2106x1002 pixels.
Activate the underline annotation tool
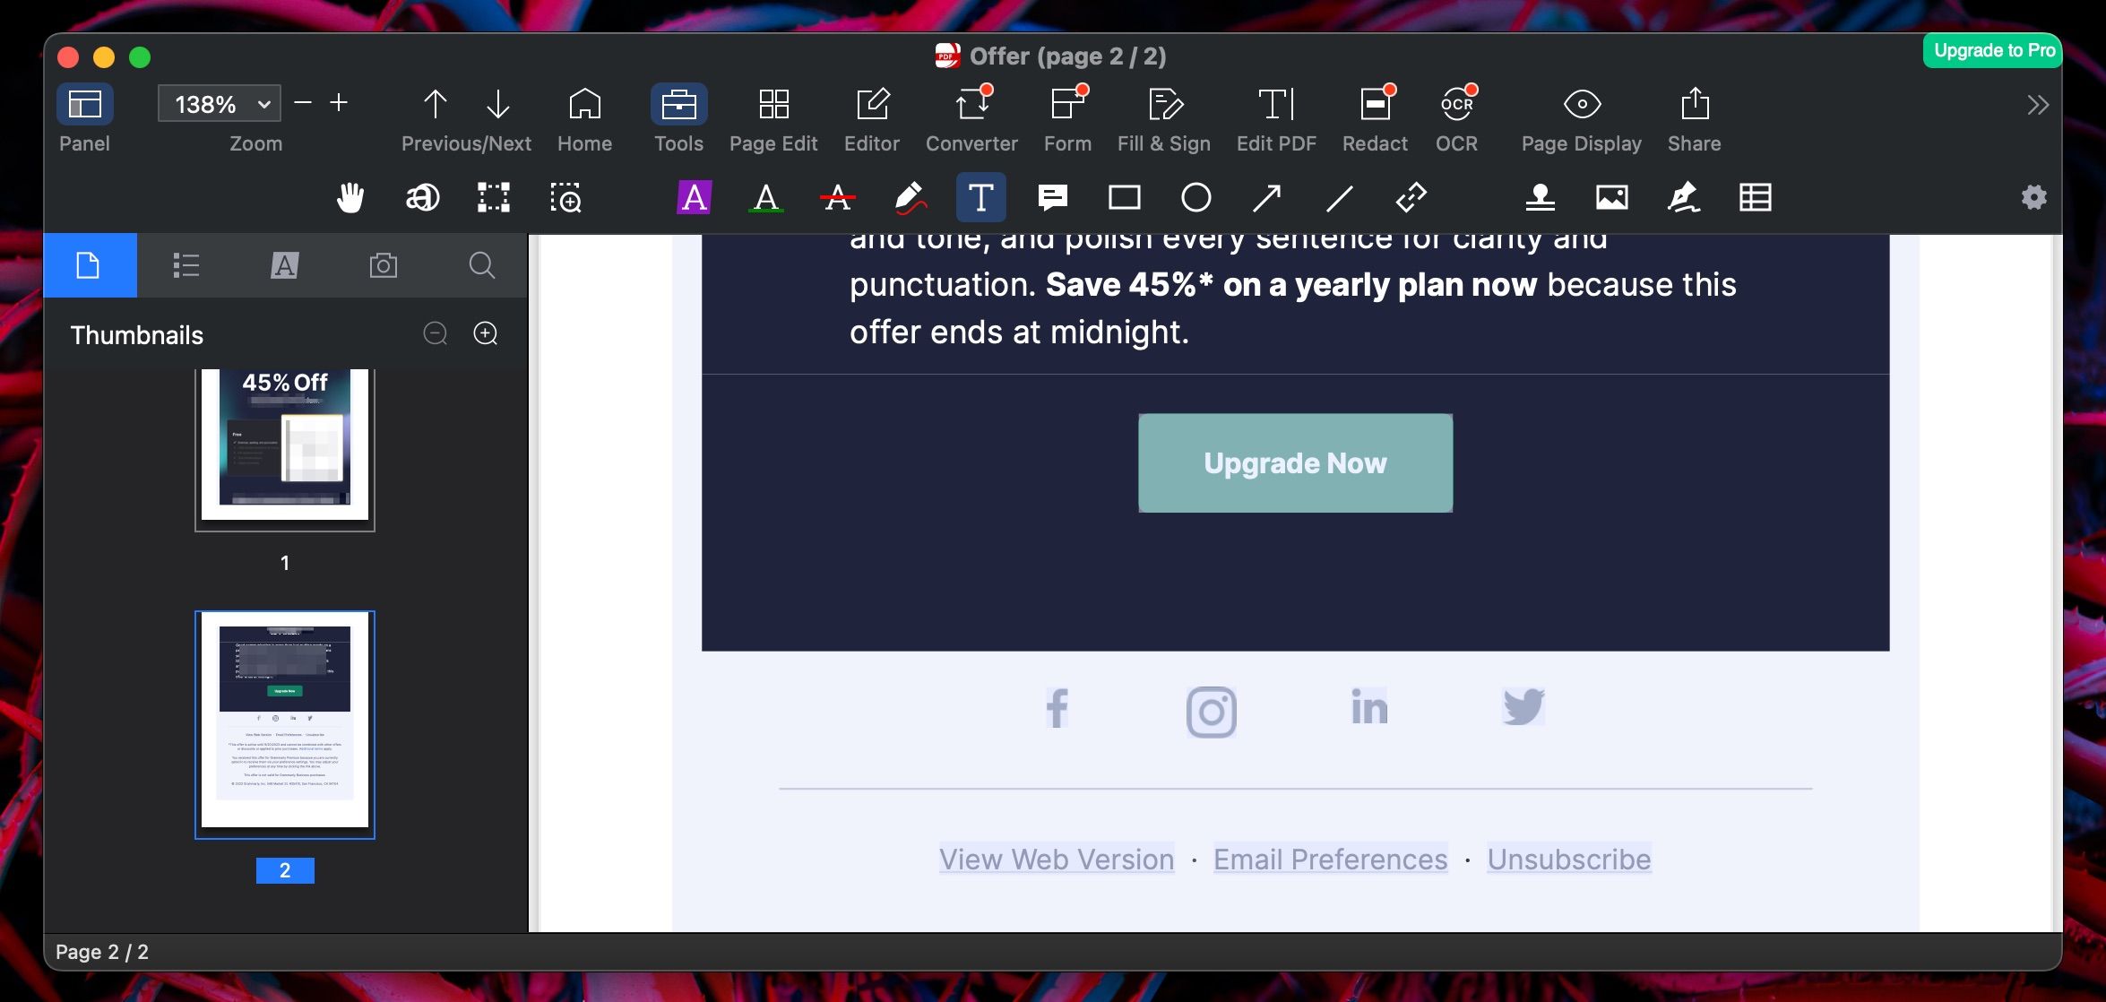pyautogui.click(x=764, y=198)
